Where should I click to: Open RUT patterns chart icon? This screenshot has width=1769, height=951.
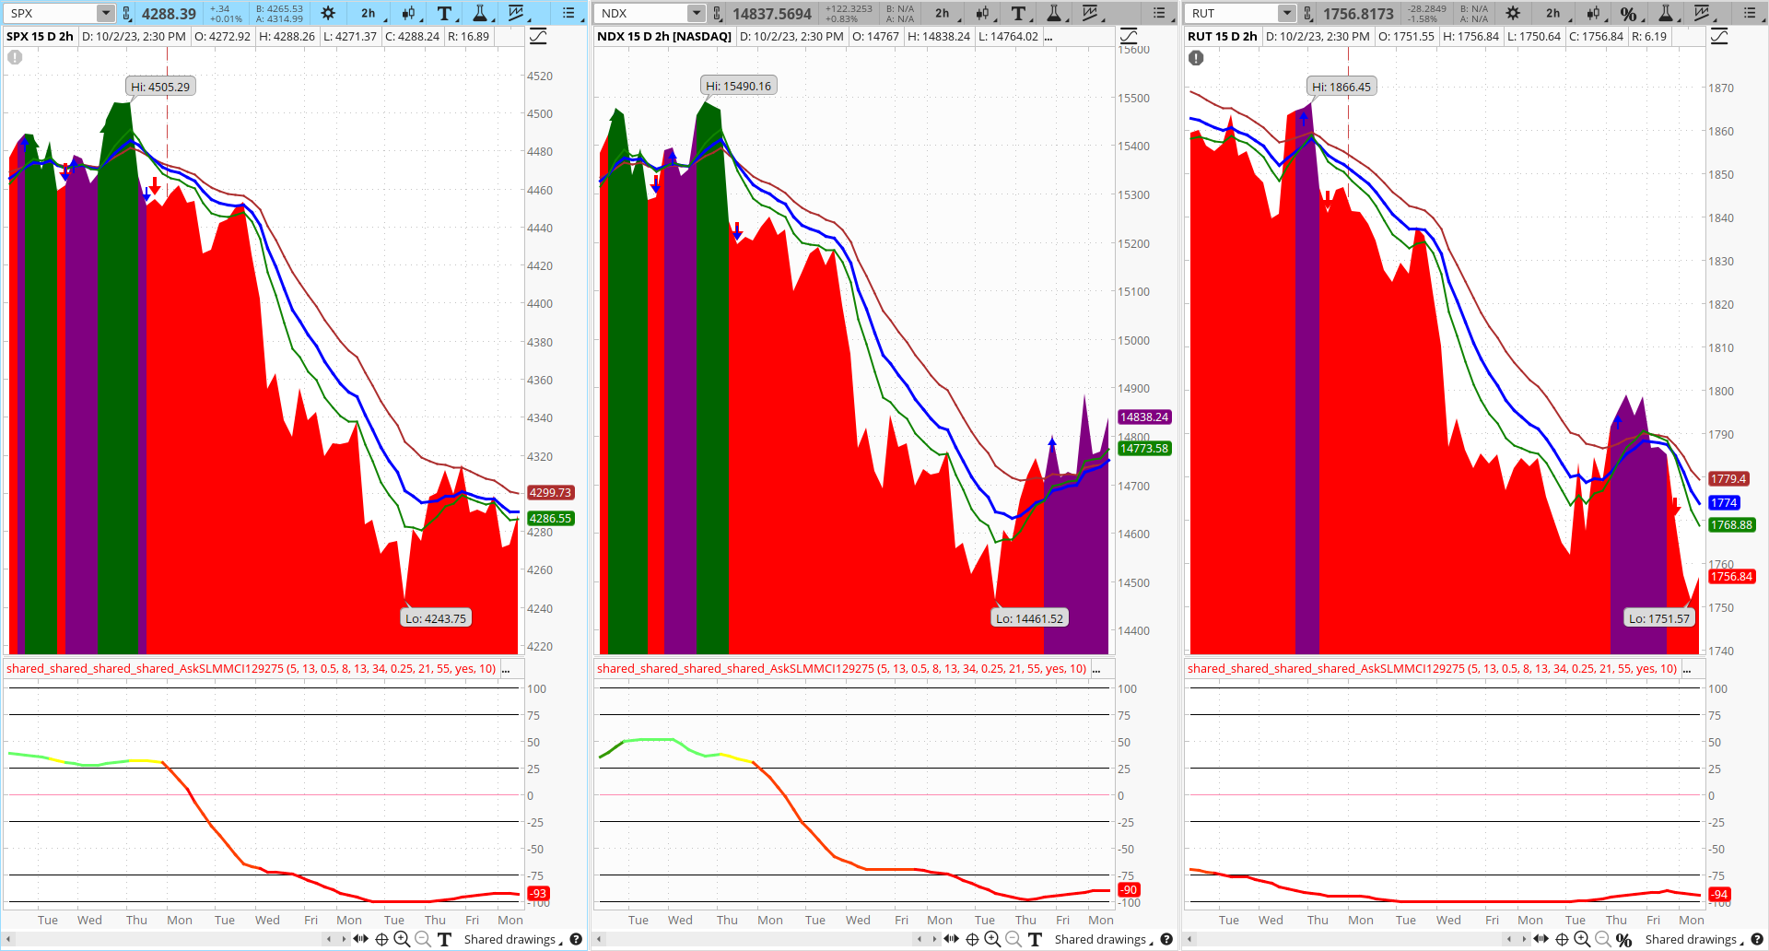coord(1702,13)
